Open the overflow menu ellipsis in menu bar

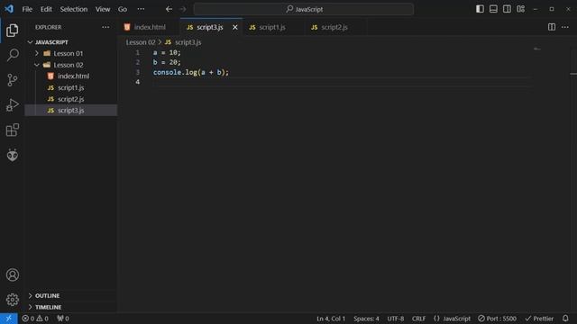(x=141, y=9)
